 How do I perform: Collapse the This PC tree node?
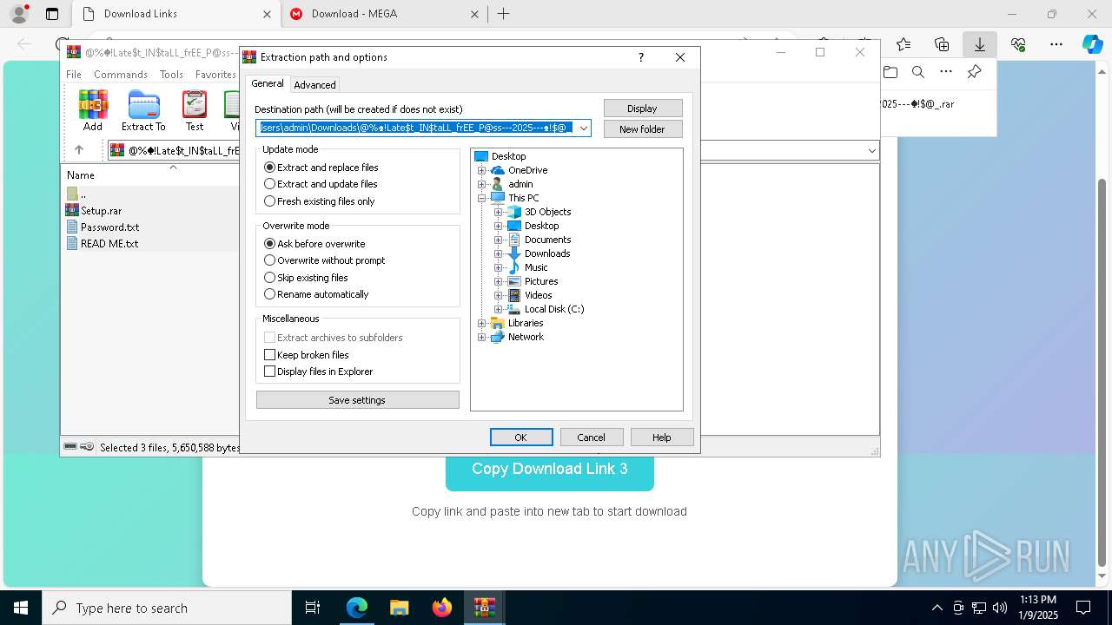pos(482,198)
